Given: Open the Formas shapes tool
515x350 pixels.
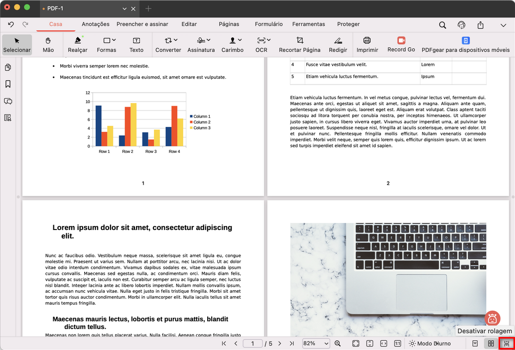Looking at the screenshot, I should tap(107, 45).
